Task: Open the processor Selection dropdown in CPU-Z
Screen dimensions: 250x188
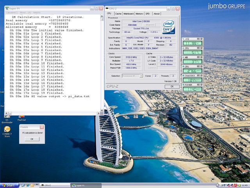Action: [141, 76]
